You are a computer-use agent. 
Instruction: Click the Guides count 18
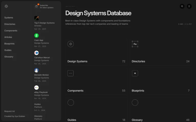(x=124, y=120)
